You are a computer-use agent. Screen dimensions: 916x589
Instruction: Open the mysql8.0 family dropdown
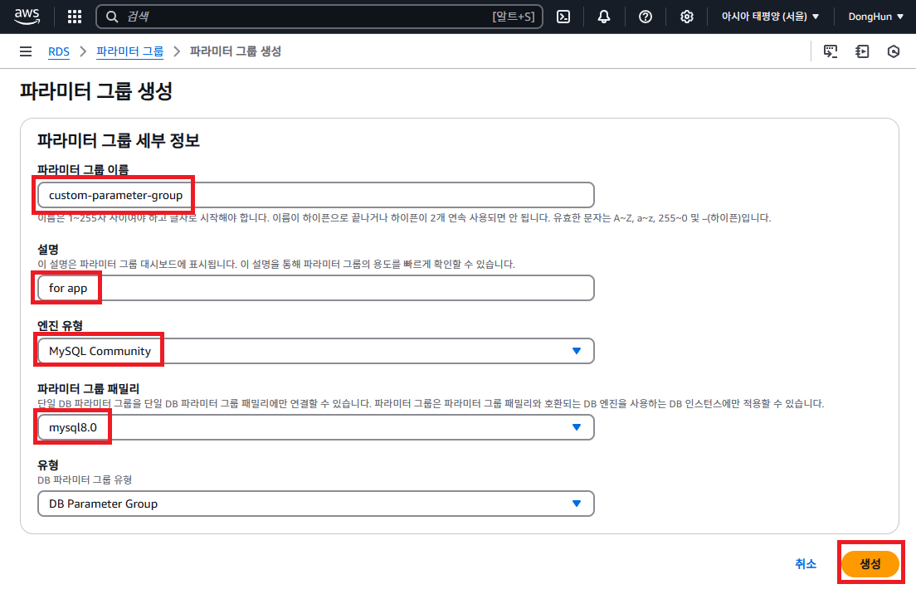point(316,428)
